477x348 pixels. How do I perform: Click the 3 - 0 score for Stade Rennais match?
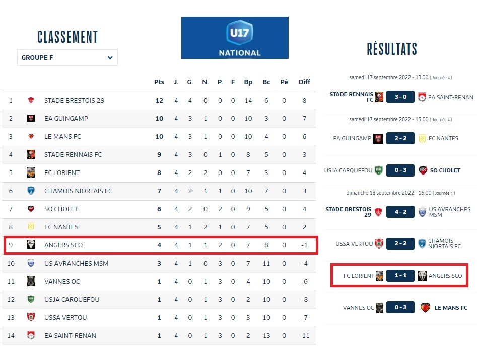[400, 97]
